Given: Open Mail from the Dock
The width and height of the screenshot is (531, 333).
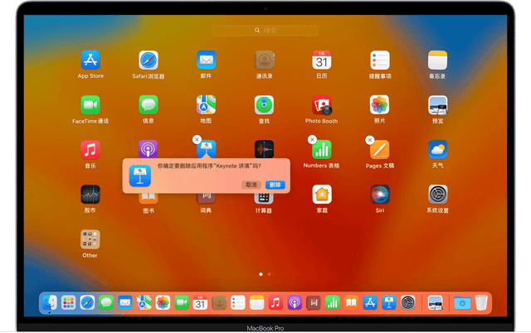Looking at the screenshot, I should [125, 302].
